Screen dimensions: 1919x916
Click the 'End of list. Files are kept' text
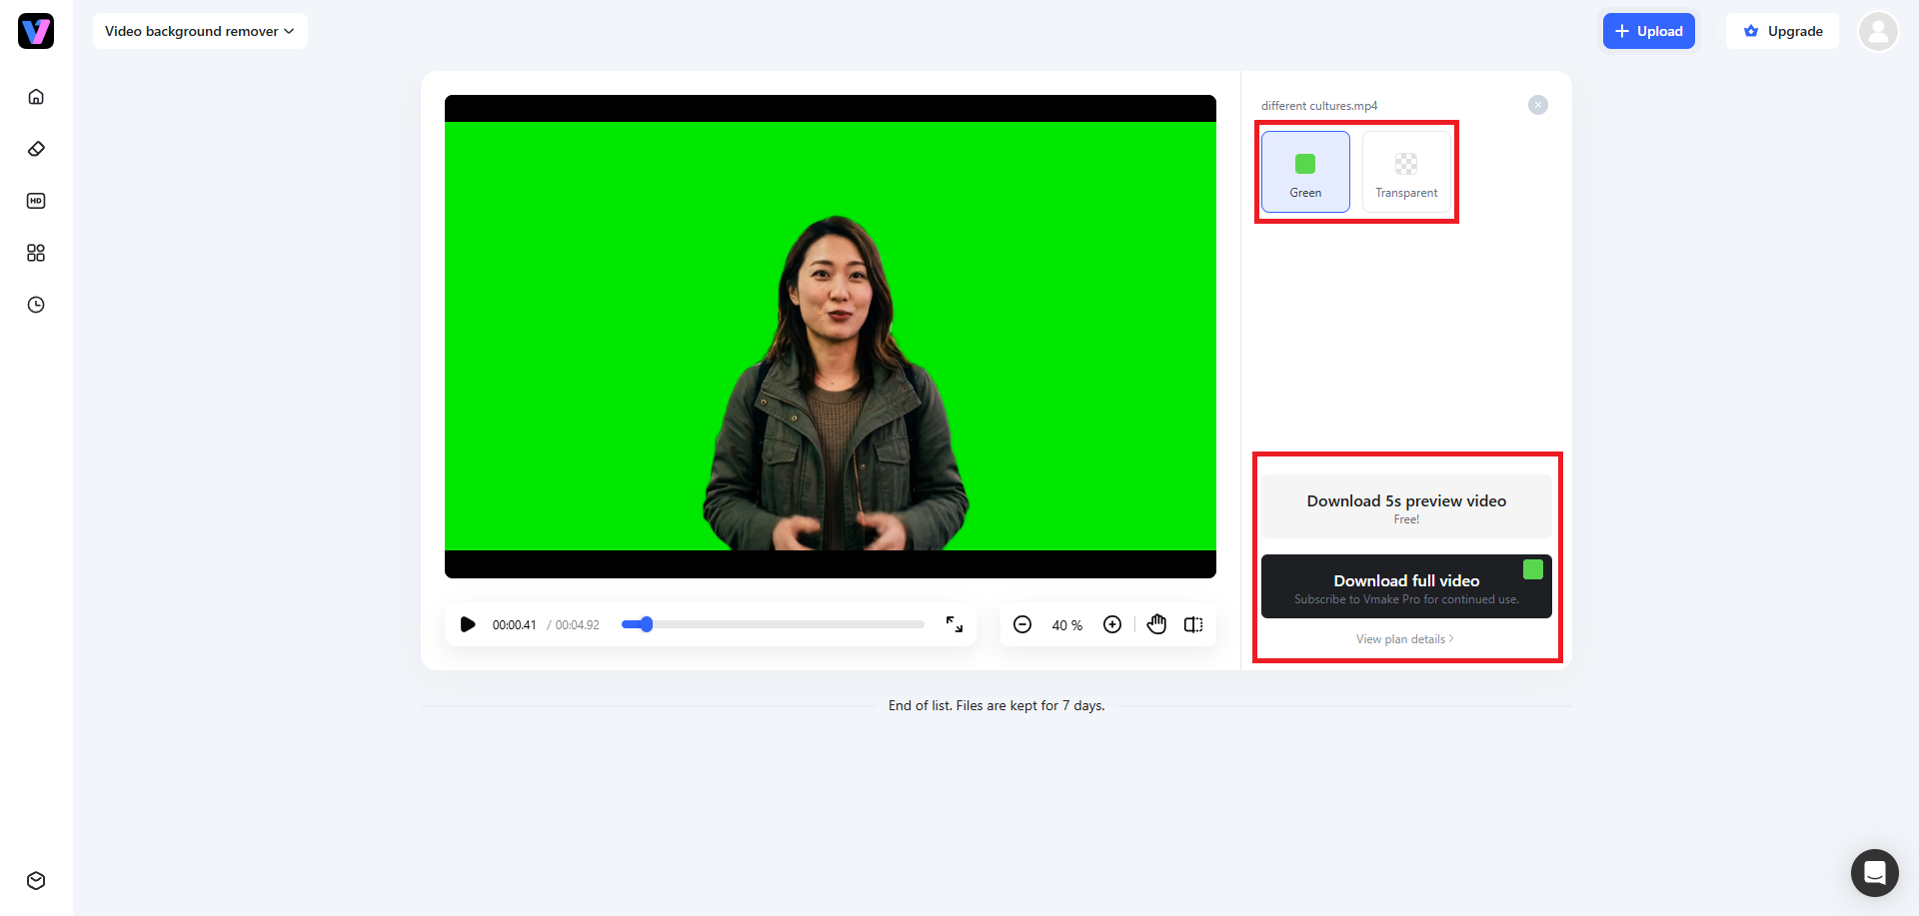996,705
